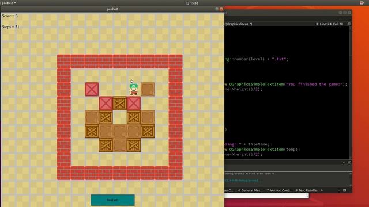Click the '.txt' string in the code
Screen dimensions: 369x207
[279, 59]
